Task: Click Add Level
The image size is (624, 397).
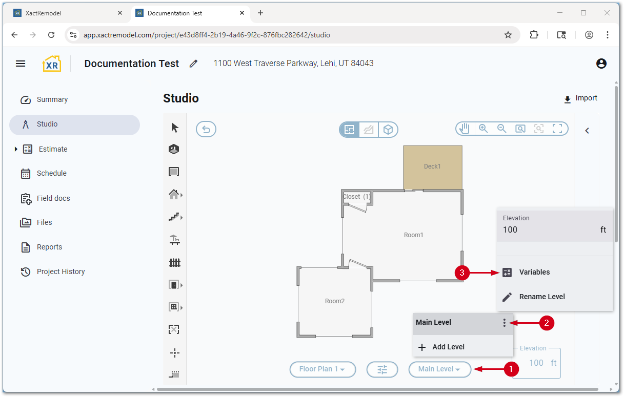Action: [448, 347]
